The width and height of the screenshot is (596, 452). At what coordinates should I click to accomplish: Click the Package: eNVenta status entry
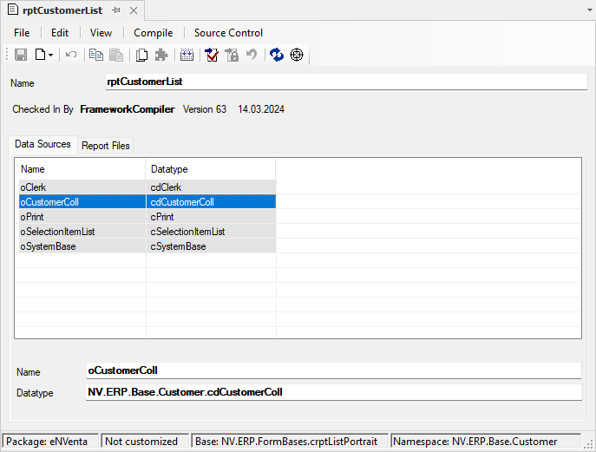click(x=50, y=442)
